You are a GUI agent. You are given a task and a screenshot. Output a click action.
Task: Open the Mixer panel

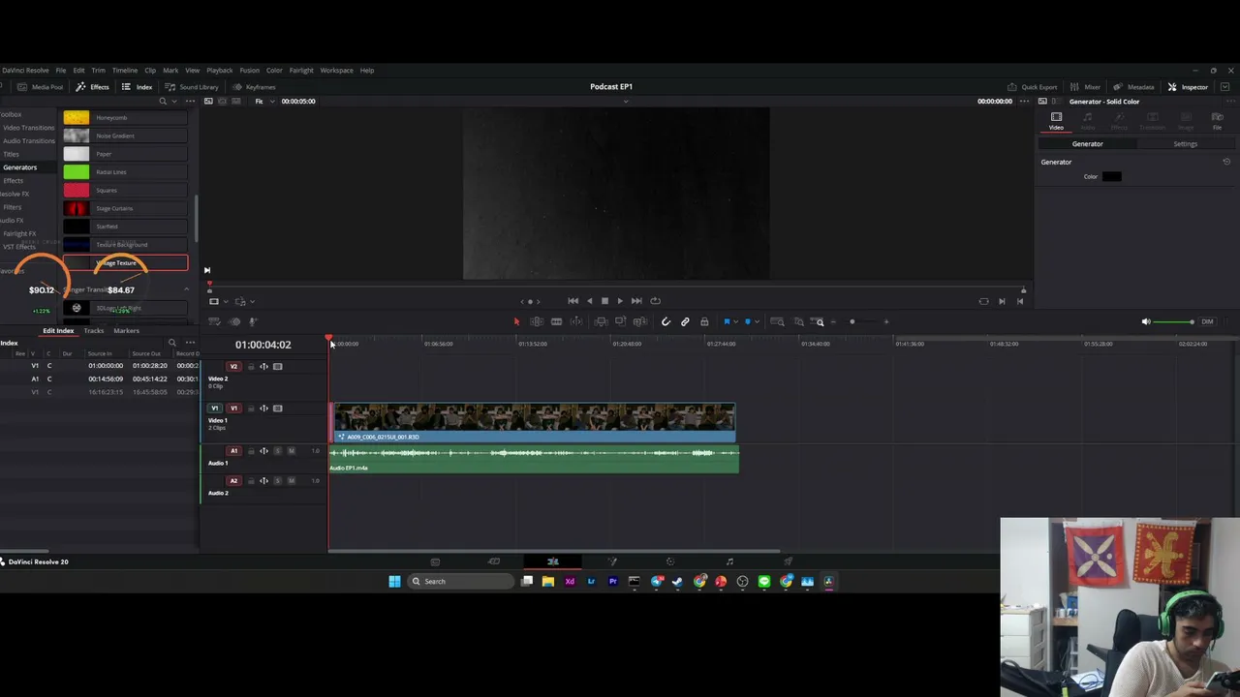click(1086, 87)
